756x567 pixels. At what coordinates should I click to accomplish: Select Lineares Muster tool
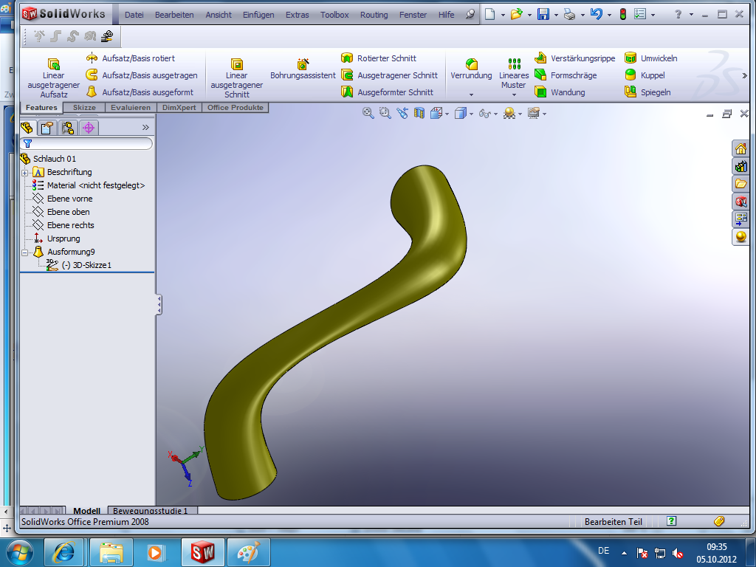(514, 73)
